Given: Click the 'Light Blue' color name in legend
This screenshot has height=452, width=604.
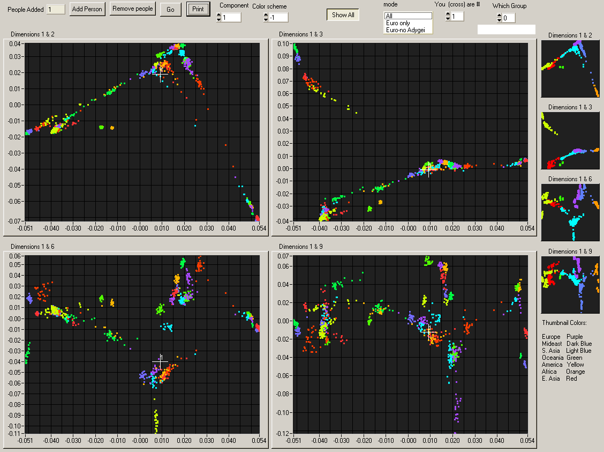Looking at the screenshot, I should [x=579, y=351].
